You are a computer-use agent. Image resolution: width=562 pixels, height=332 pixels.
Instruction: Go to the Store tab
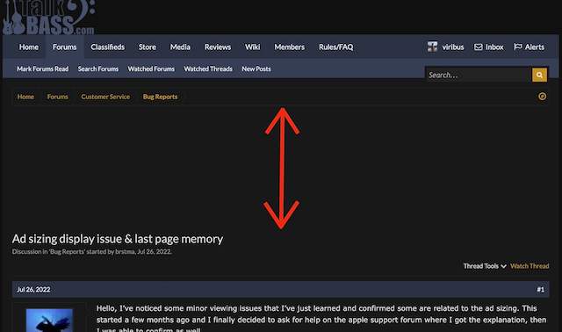(148, 47)
